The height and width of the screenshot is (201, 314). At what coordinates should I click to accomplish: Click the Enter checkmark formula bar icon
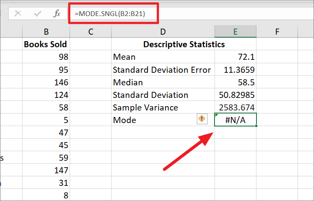(38, 13)
